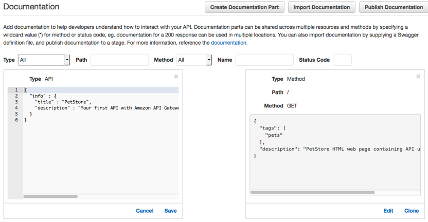The height and width of the screenshot is (222, 428).
Task: Close the Method documentation part card
Action: tap(418, 77)
